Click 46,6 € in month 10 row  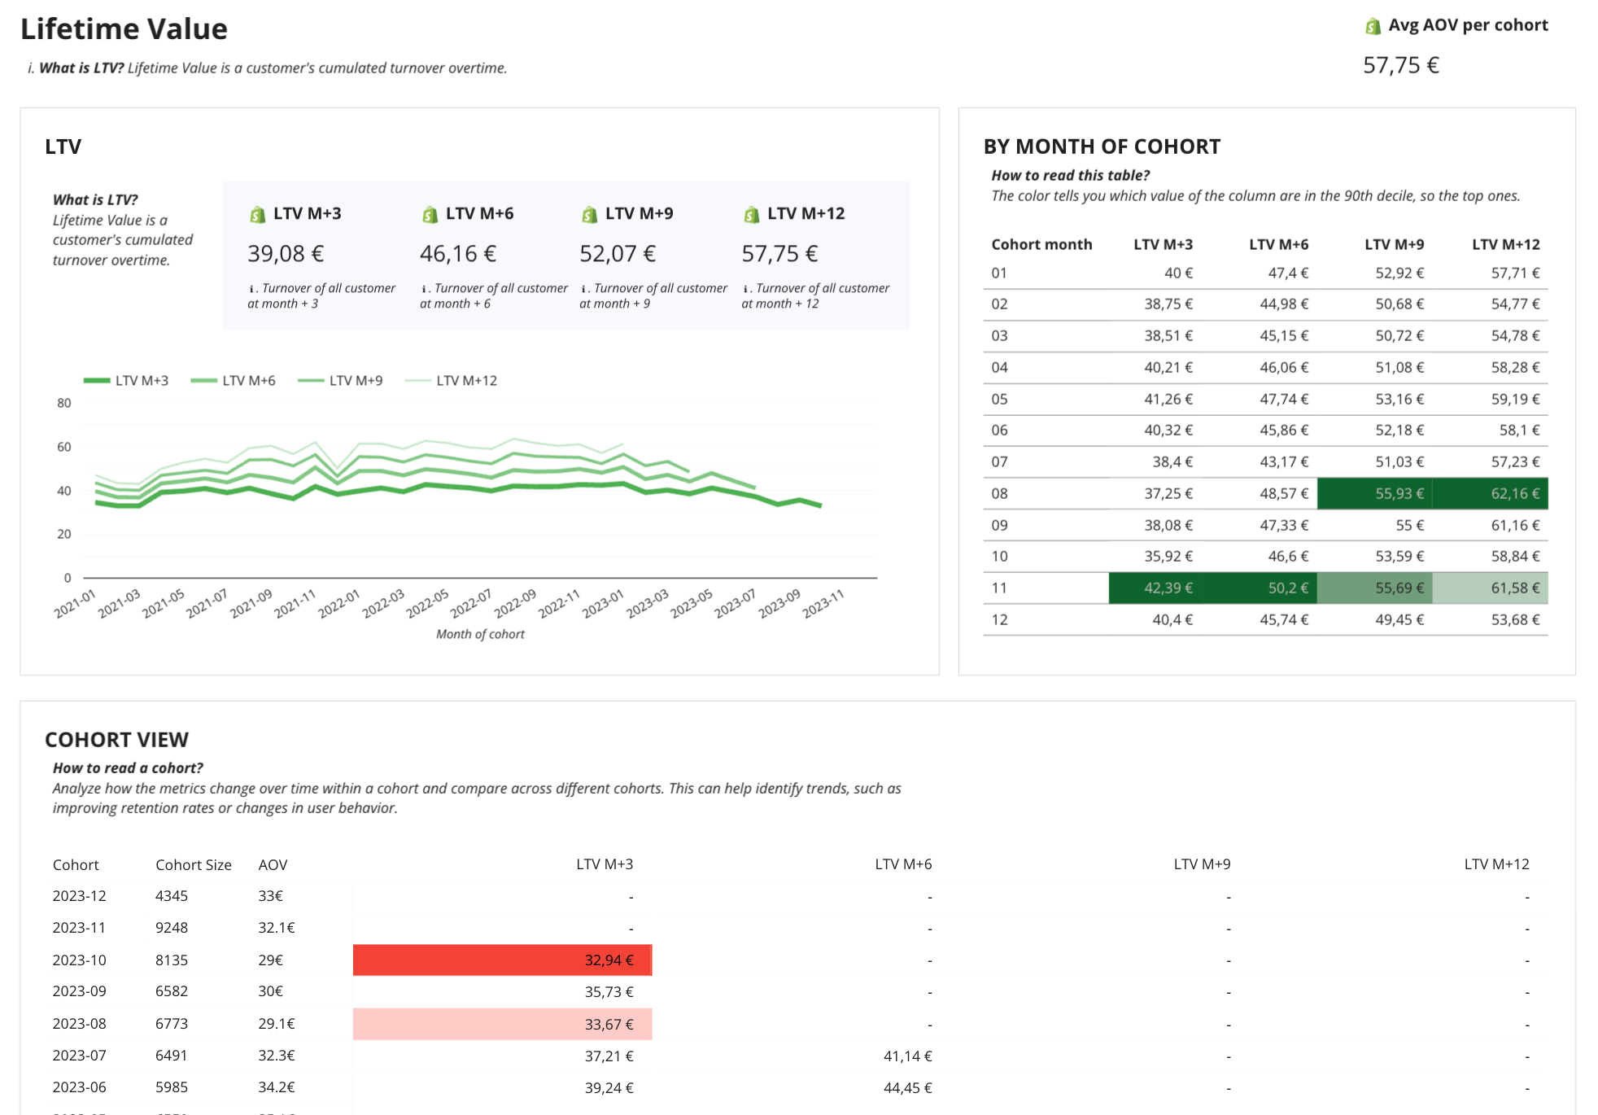pos(1288,557)
